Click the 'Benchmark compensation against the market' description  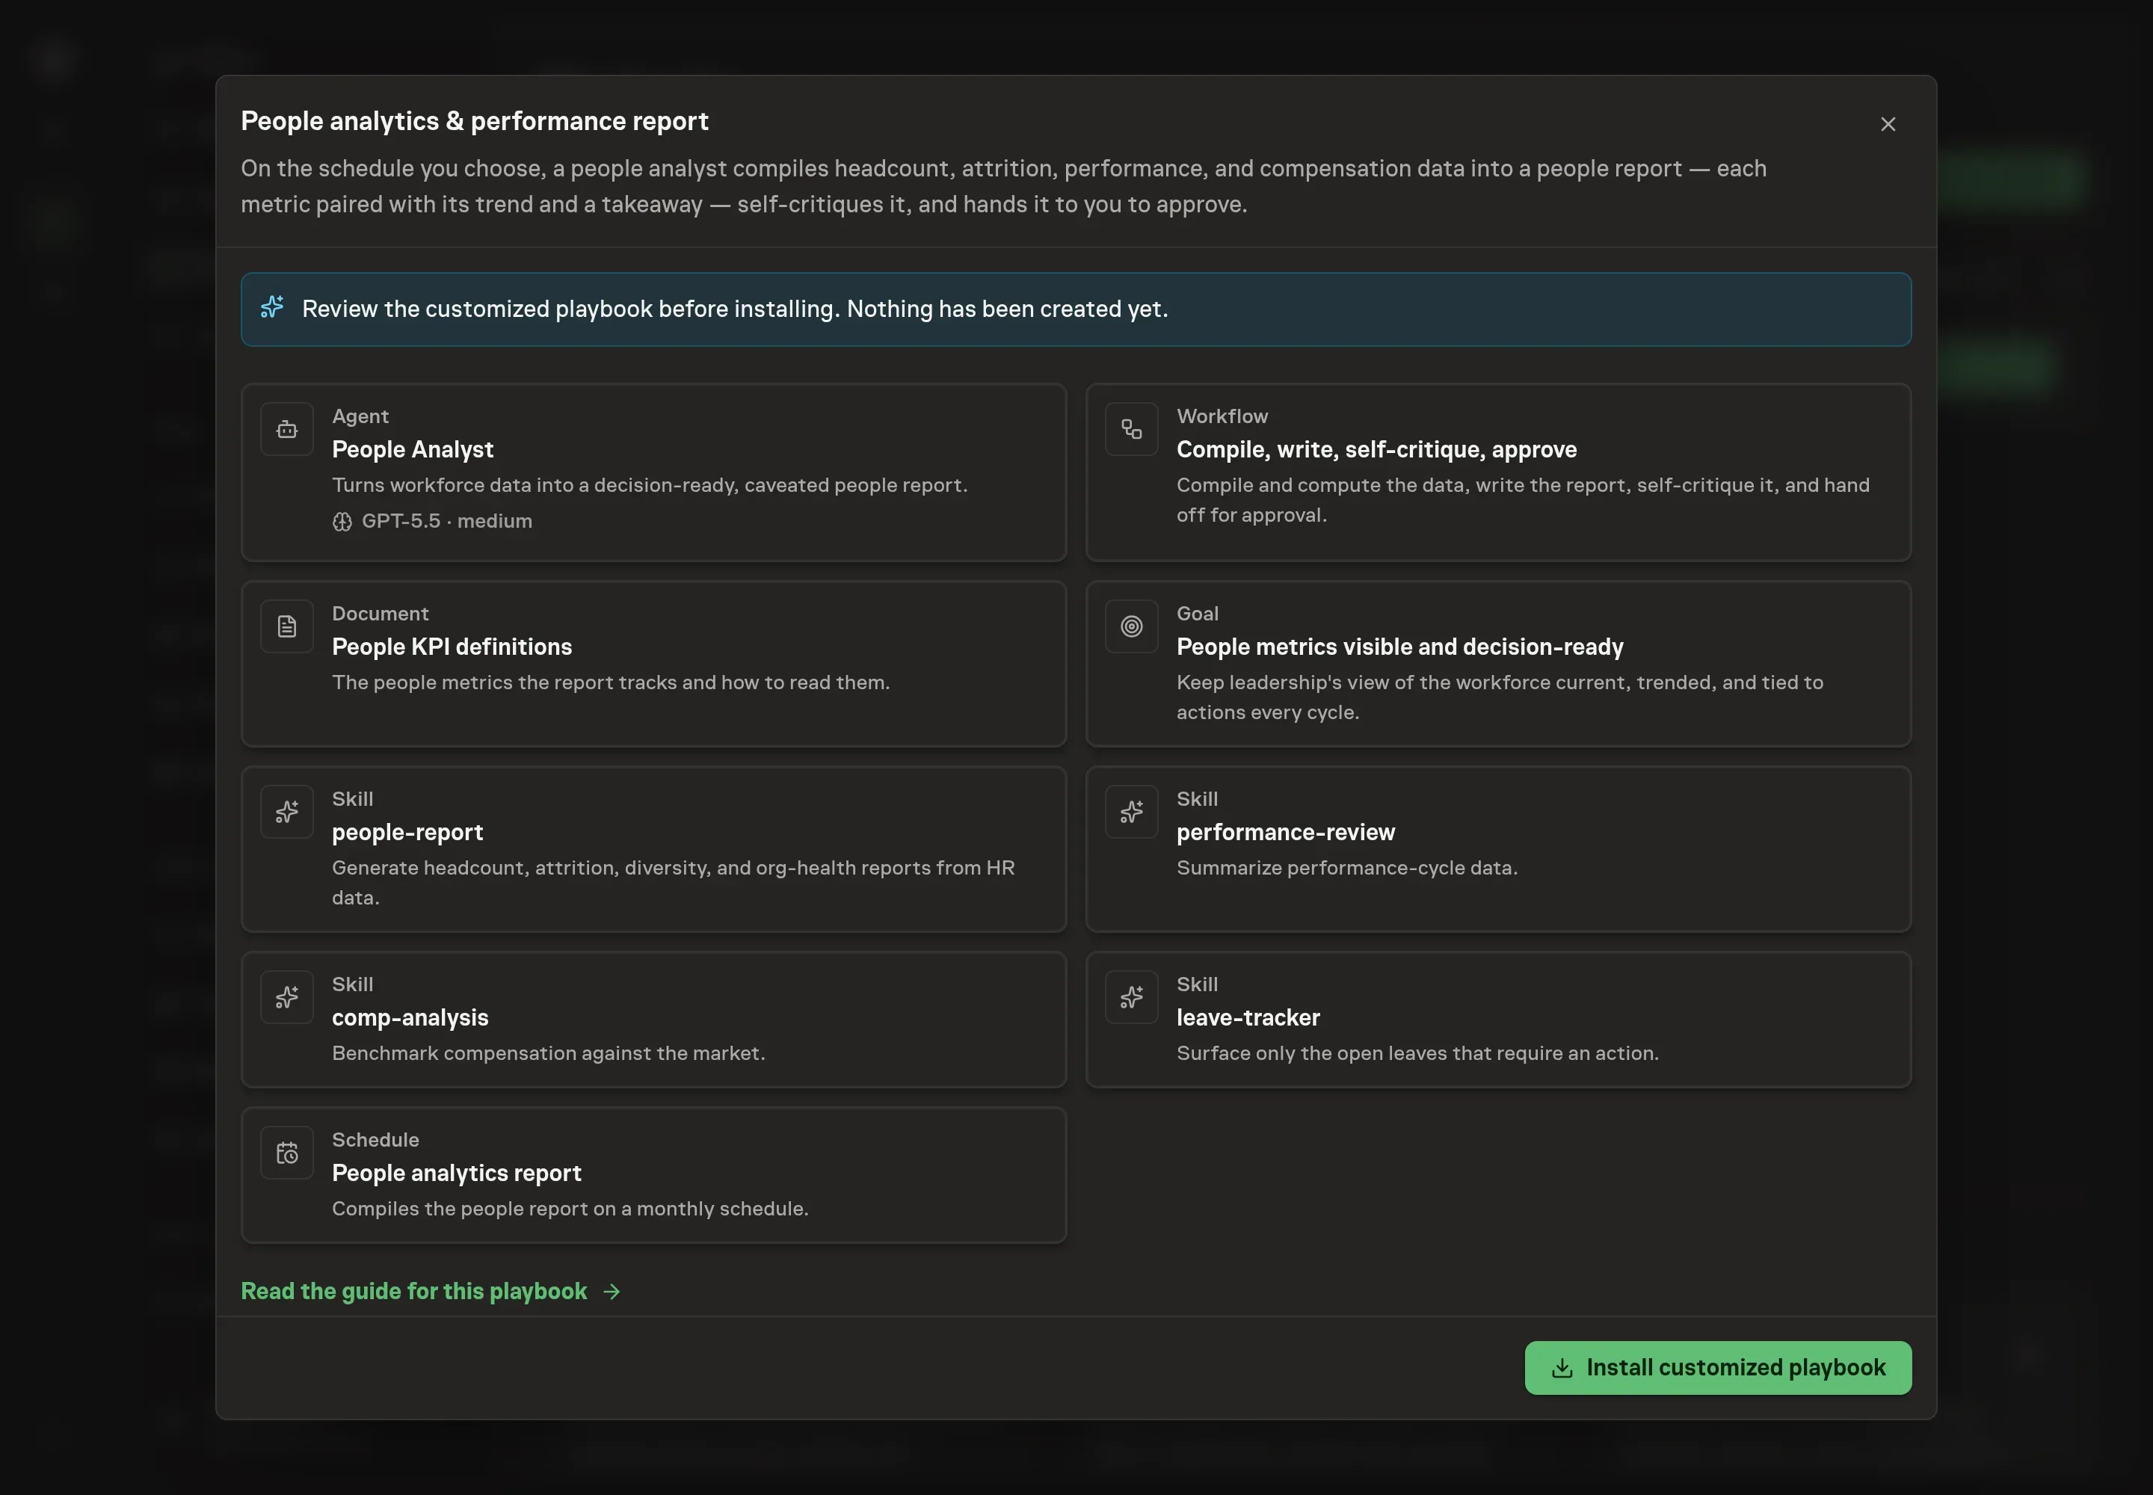tap(548, 1054)
